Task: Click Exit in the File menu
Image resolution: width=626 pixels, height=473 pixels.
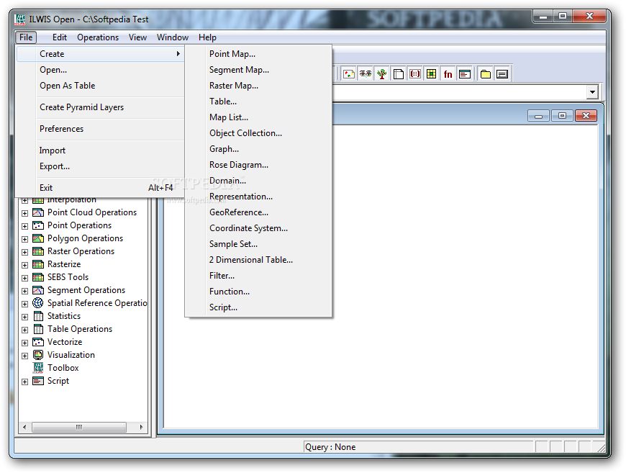Action: 100,188
